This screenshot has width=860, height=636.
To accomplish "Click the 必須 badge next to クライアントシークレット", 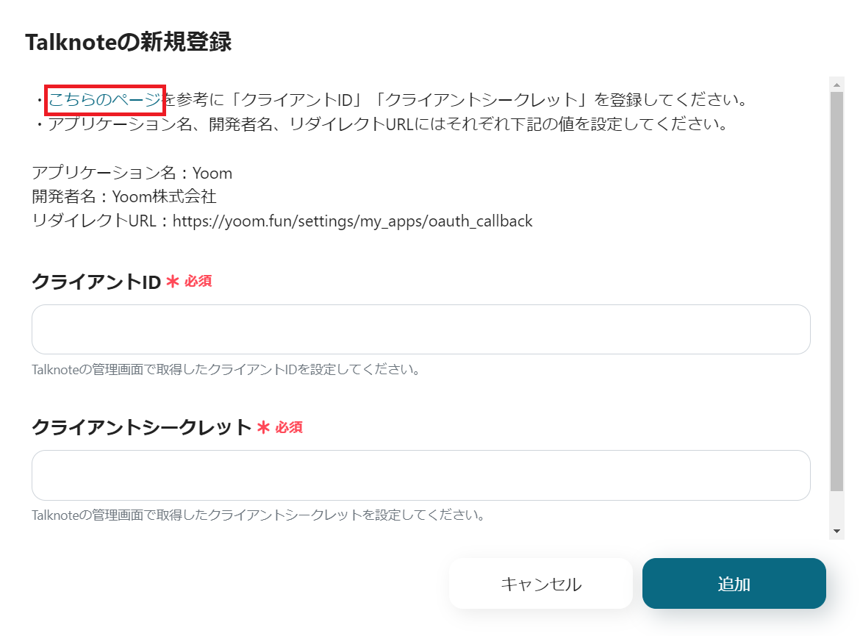I will click(289, 427).
